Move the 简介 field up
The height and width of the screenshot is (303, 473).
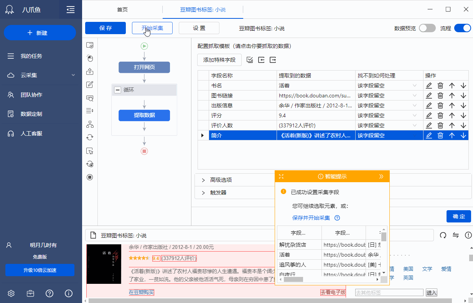point(452,135)
